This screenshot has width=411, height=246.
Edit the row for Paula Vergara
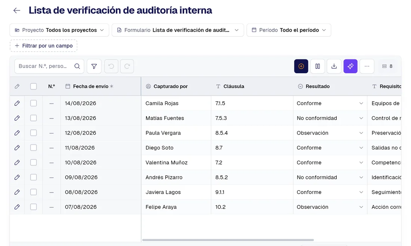point(17,133)
